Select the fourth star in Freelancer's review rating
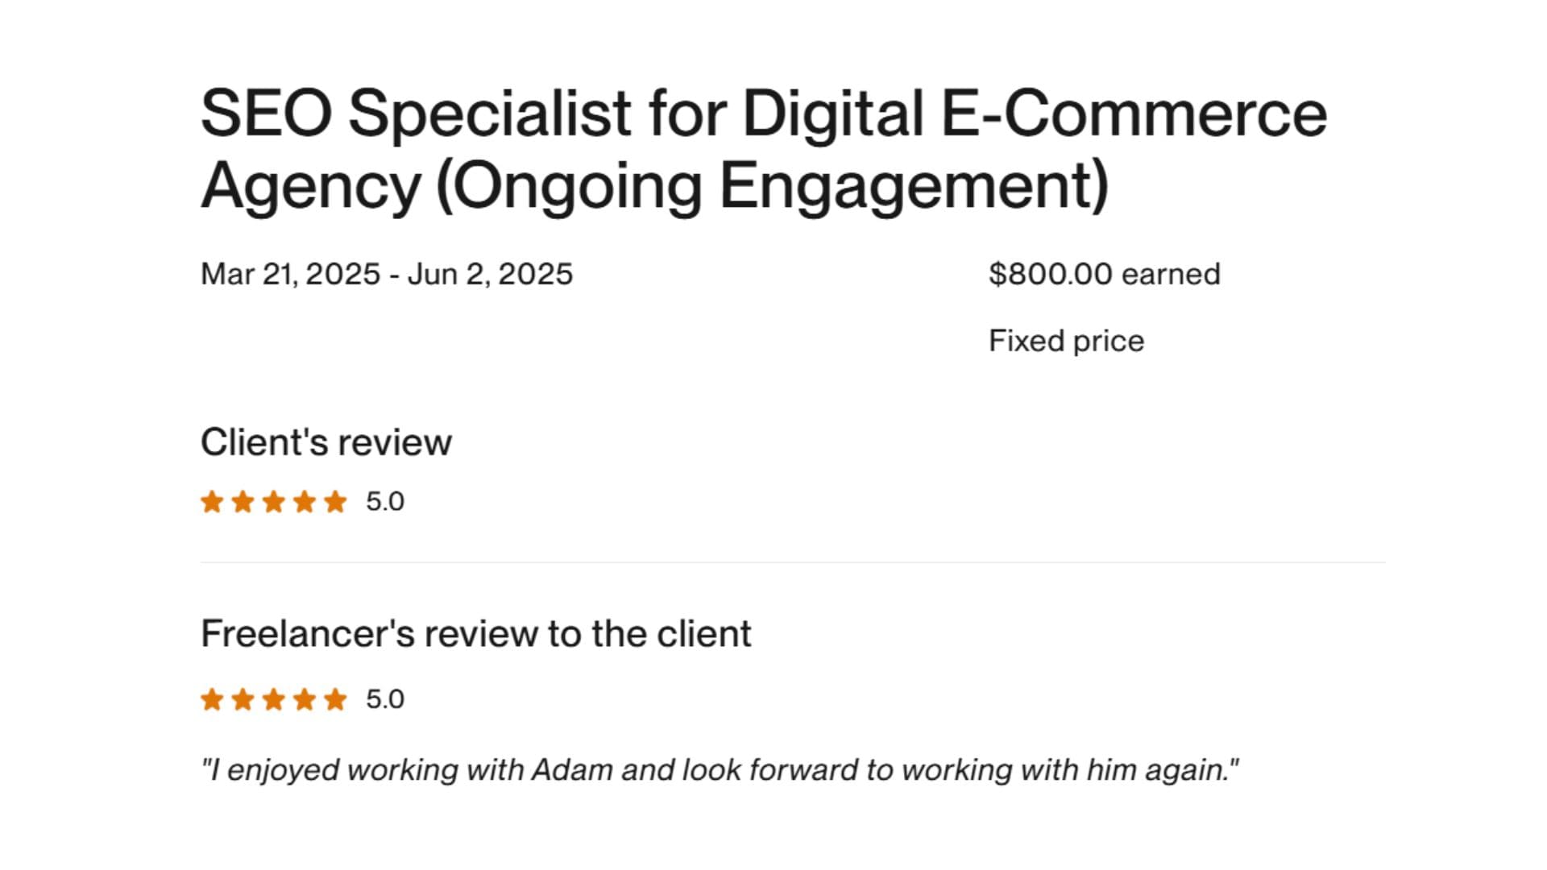The width and height of the screenshot is (1547, 870). pyautogui.click(x=305, y=699)
